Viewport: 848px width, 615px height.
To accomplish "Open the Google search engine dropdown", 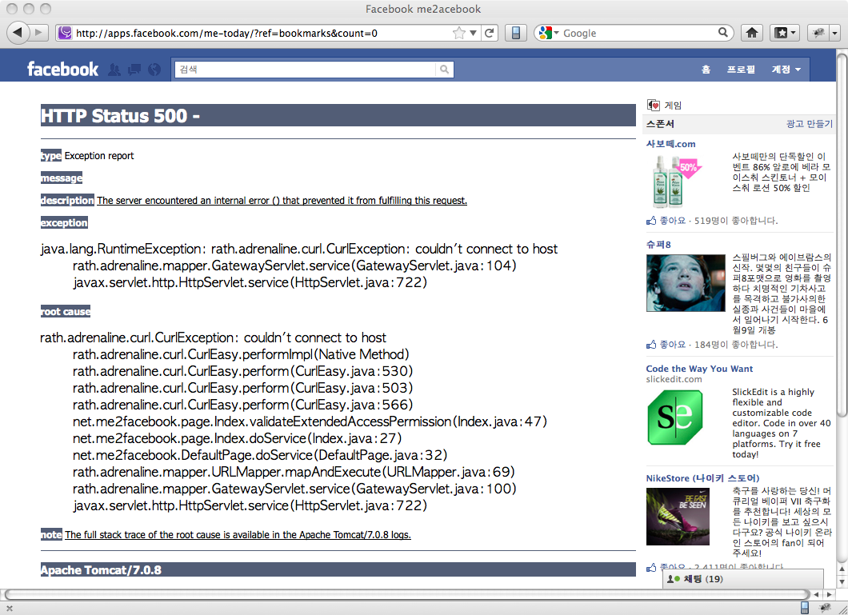I will point(550,33).
